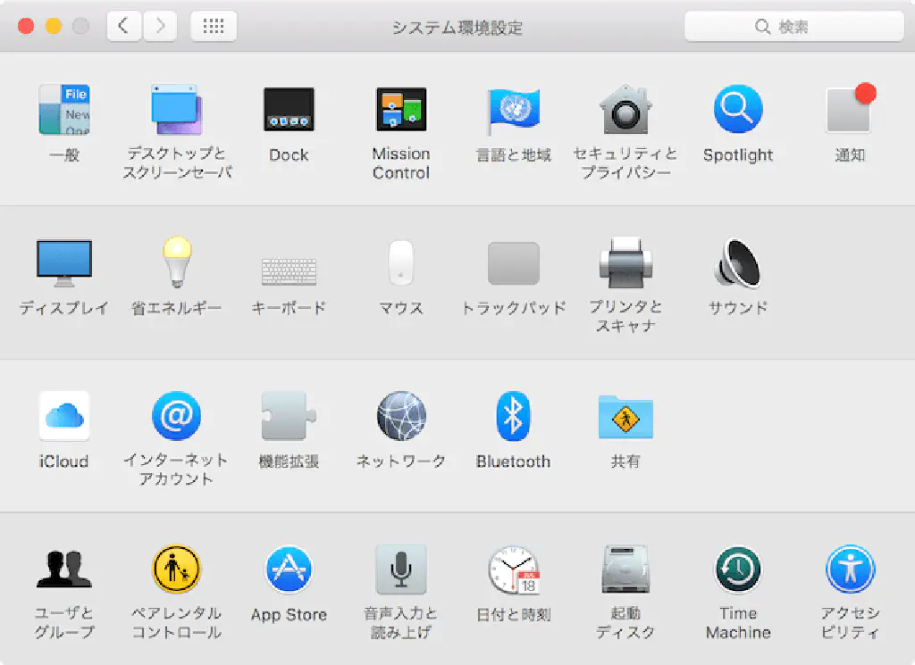915x665 pixels.
Task: Click the 検索 search field
Action: pos(793,27)
